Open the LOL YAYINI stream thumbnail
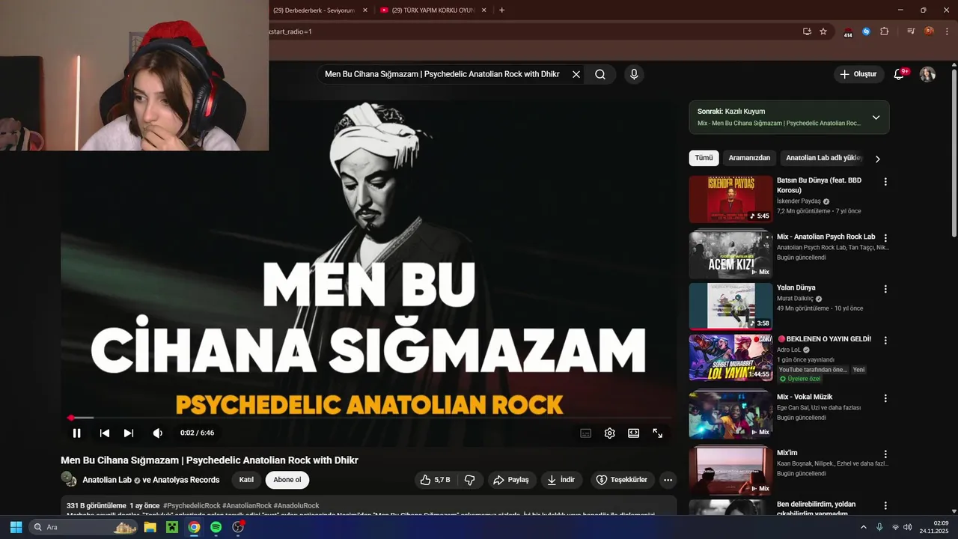The height and width of the screenshot is (539, 958). 730,358
